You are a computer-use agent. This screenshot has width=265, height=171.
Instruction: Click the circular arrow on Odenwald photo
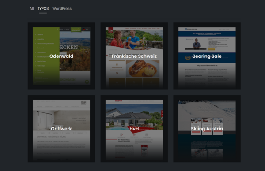[x=86, y=52]
